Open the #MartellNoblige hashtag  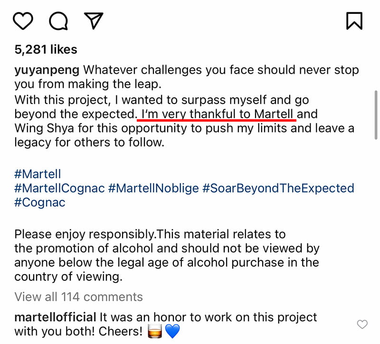click(153, 188)
